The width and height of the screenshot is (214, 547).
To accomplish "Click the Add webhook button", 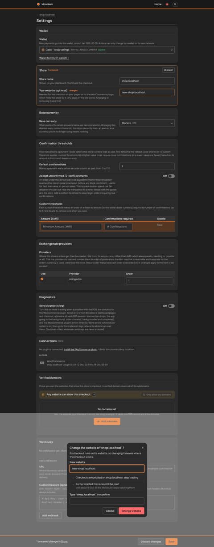I will (50, 515).
